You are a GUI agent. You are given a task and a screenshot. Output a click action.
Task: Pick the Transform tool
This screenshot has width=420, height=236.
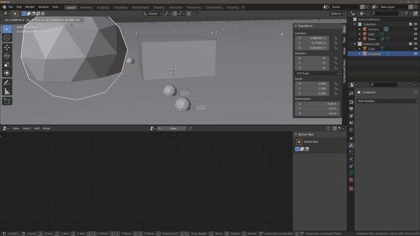tap(7, 73)
